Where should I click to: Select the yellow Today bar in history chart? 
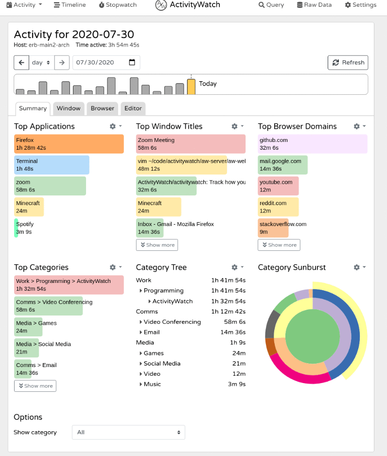191,87
